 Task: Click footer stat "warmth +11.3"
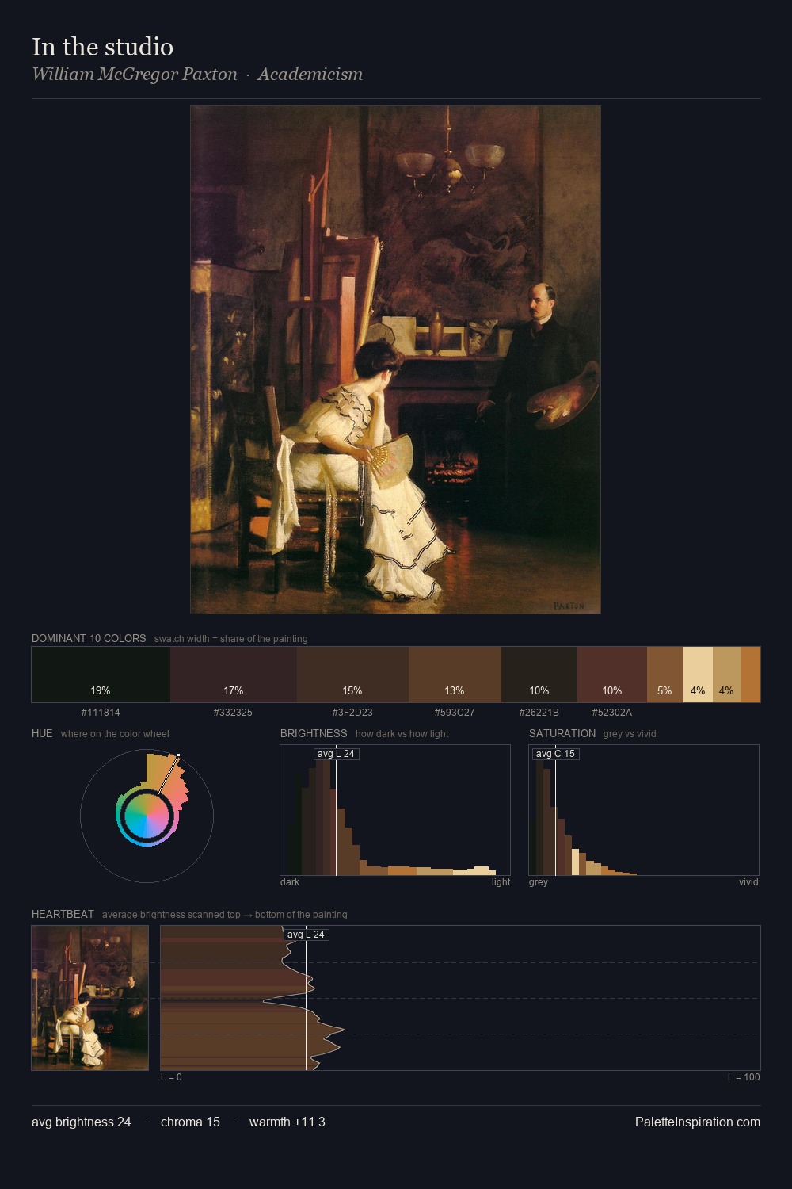coord(287,1122)
